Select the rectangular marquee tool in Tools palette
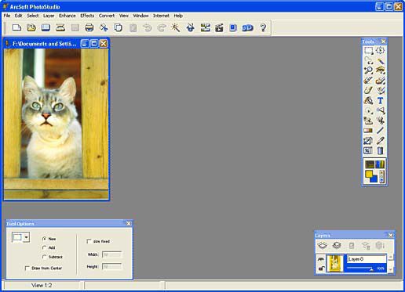Screen dimensions: 405x292 pyautogui.click(x=368, y=50)
